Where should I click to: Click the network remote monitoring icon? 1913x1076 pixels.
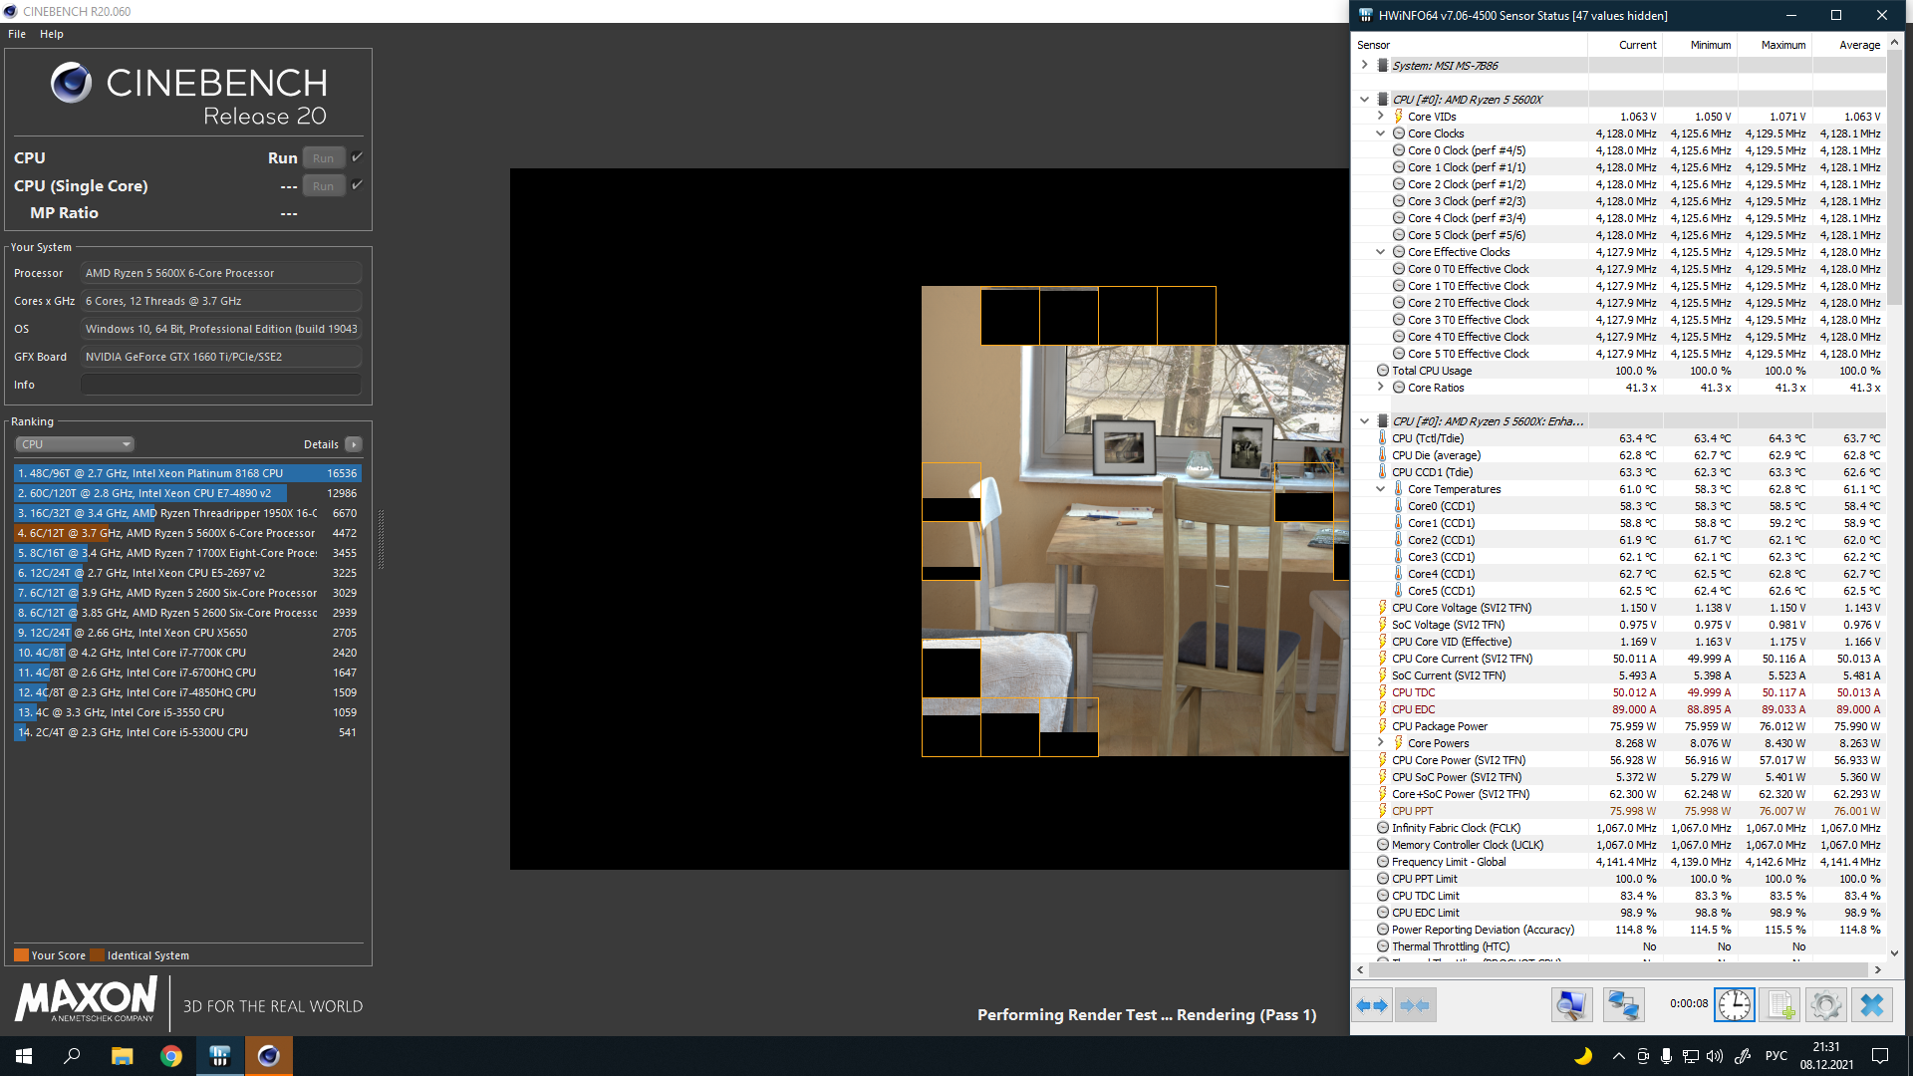pyautogui.click(x=1623, y=1005)
